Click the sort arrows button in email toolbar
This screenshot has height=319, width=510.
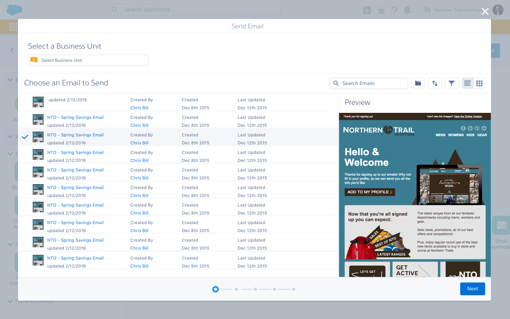click(x=435, y=83)
